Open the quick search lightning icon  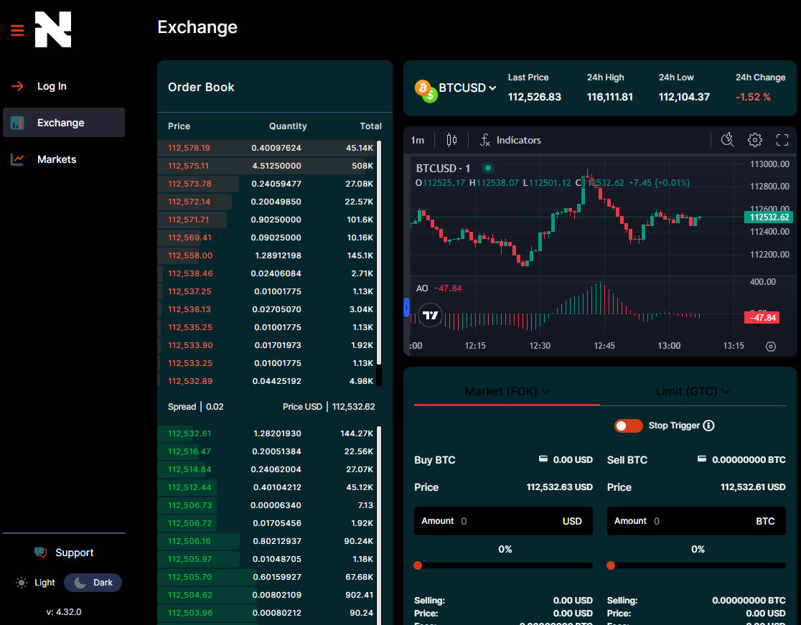[727, 140]
